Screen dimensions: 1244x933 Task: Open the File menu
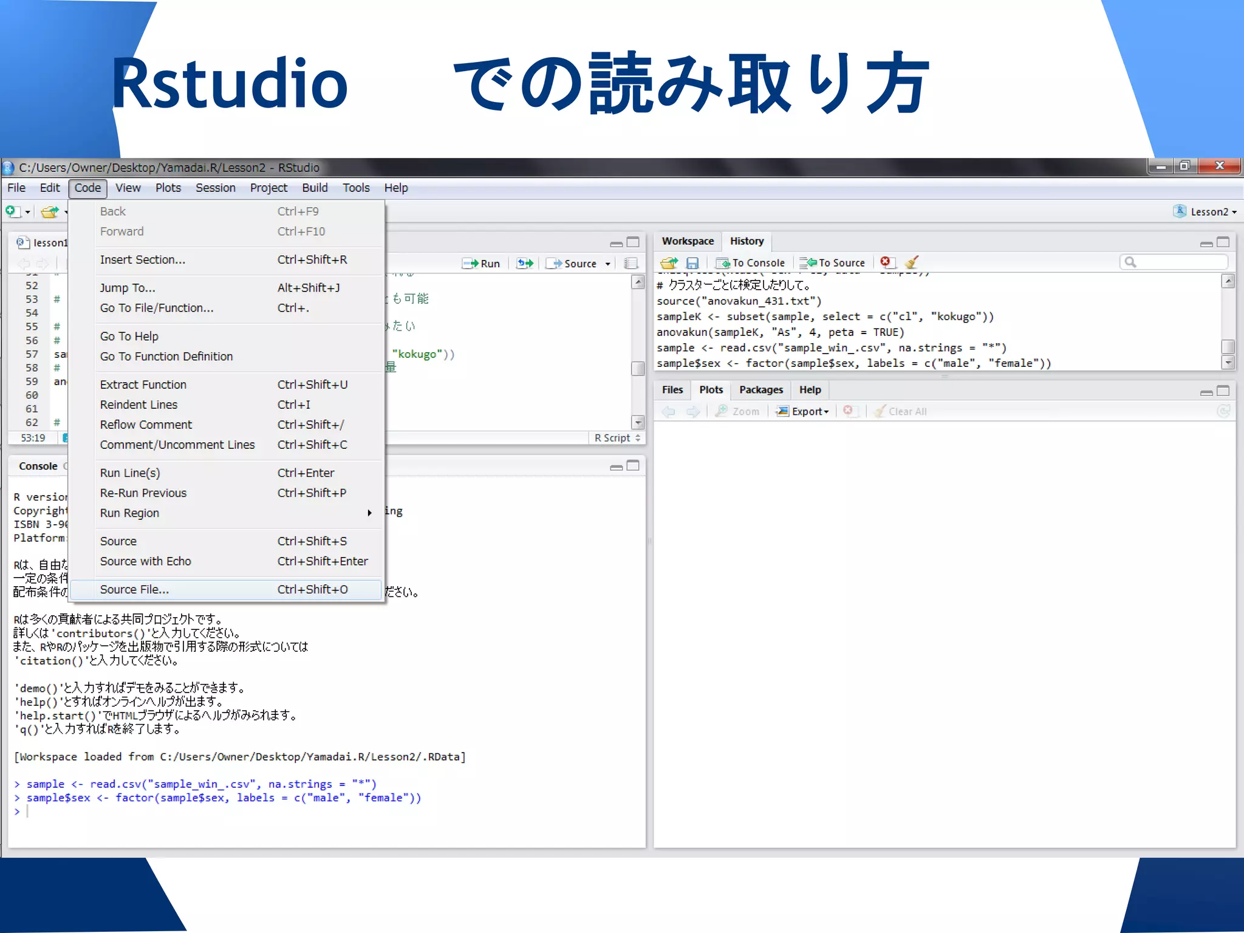click(x=16, y=188)
